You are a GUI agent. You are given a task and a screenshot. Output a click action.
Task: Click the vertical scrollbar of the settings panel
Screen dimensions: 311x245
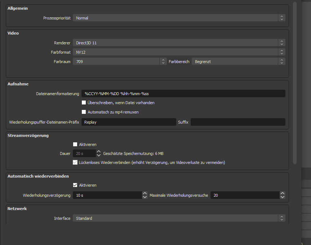pyautogui.click(x=295, y=83)
